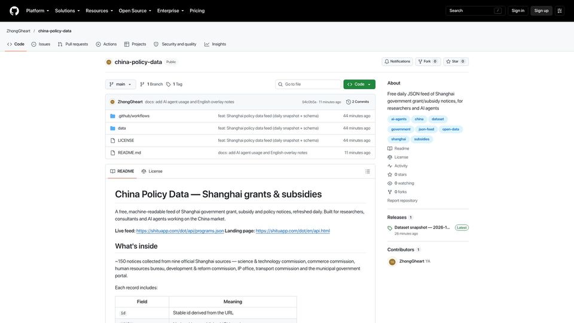
Task: Click the china topic tag
Action: (419, 119)
